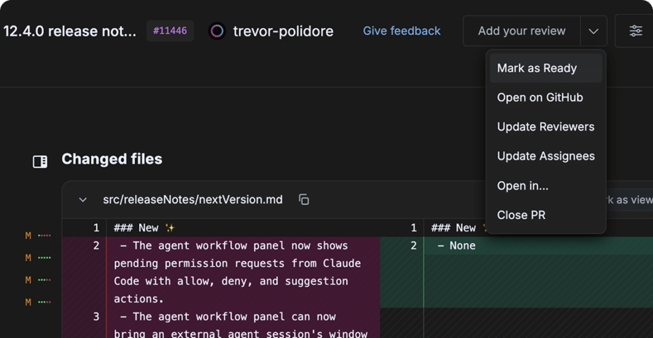Copy the nextVersion.md file path

pyautogui.click(x=304, y=200)
